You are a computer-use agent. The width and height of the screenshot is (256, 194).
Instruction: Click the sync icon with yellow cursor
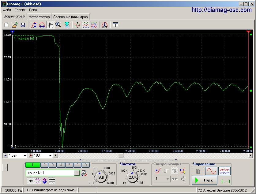pyautogui.click(x=183, y=171)
